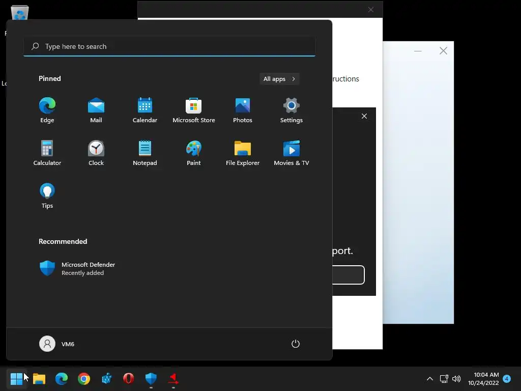
Task: Close the light blue background window
Action: pyautogui.click(x=443, y=51)
